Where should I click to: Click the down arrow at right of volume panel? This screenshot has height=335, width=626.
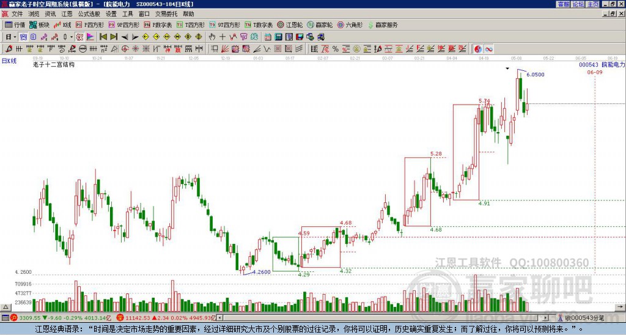click(620, 307)
